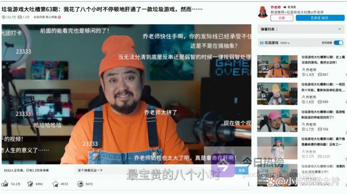The image size is (347, 194).
Task: Click the star favorite icon
Action: 55,184
